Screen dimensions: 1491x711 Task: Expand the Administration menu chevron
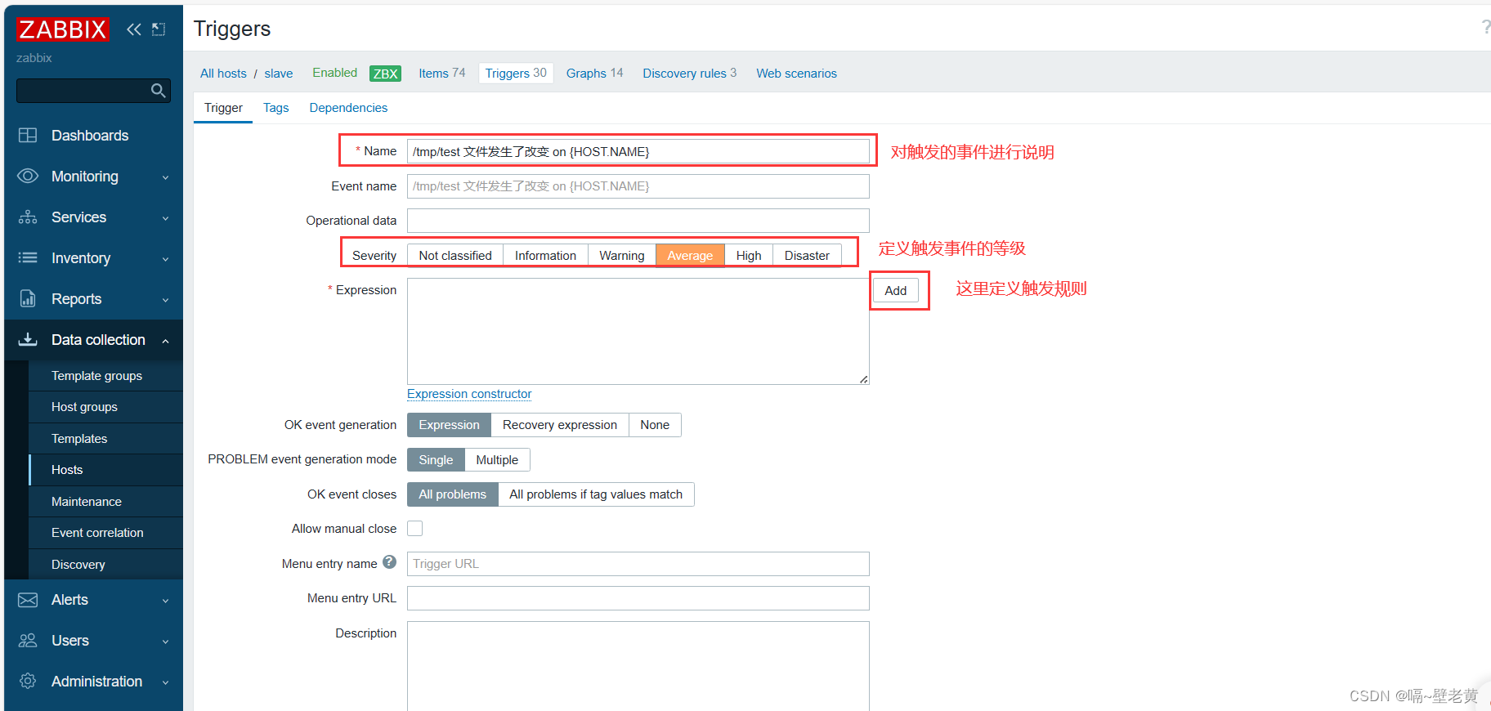click(x=166, y=682)
